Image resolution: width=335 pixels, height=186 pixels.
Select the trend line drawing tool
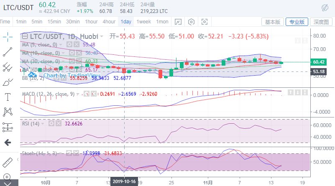tap(8, 52)
